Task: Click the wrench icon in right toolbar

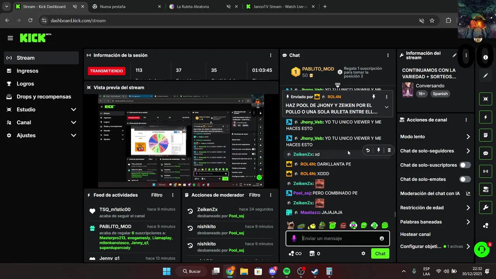Action: (x=486, y=208)
